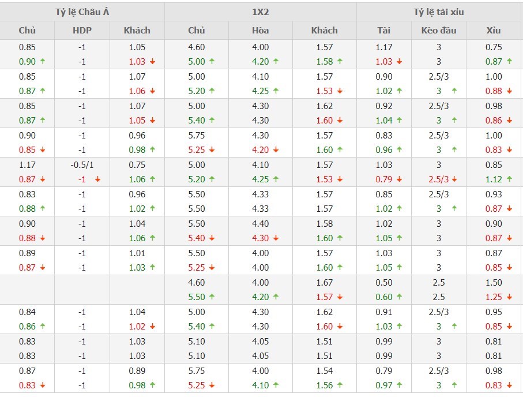This screenshot has width=523, height=397.
Task: Select the Tỷ lệ tài xỉu header
Action: tap(439, 12)
